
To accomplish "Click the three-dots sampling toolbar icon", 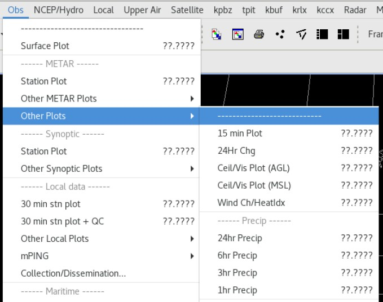I will point(280,34).
